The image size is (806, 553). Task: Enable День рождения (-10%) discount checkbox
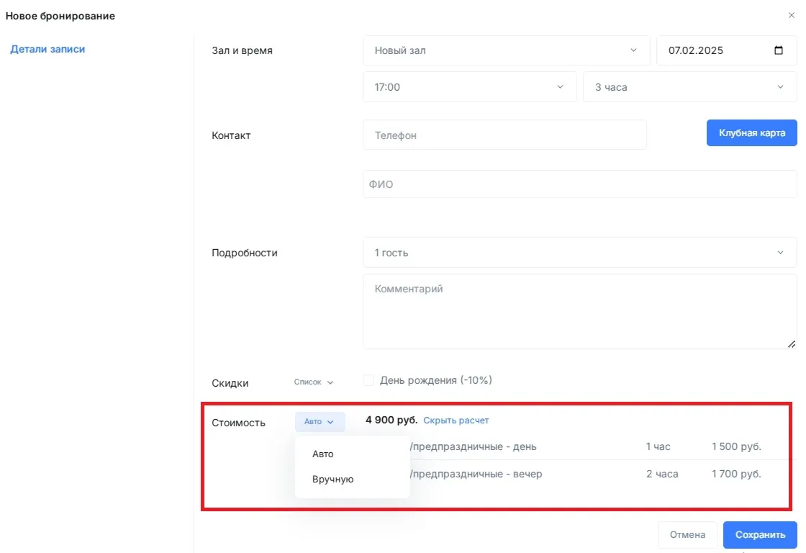[x=369, y=380]
